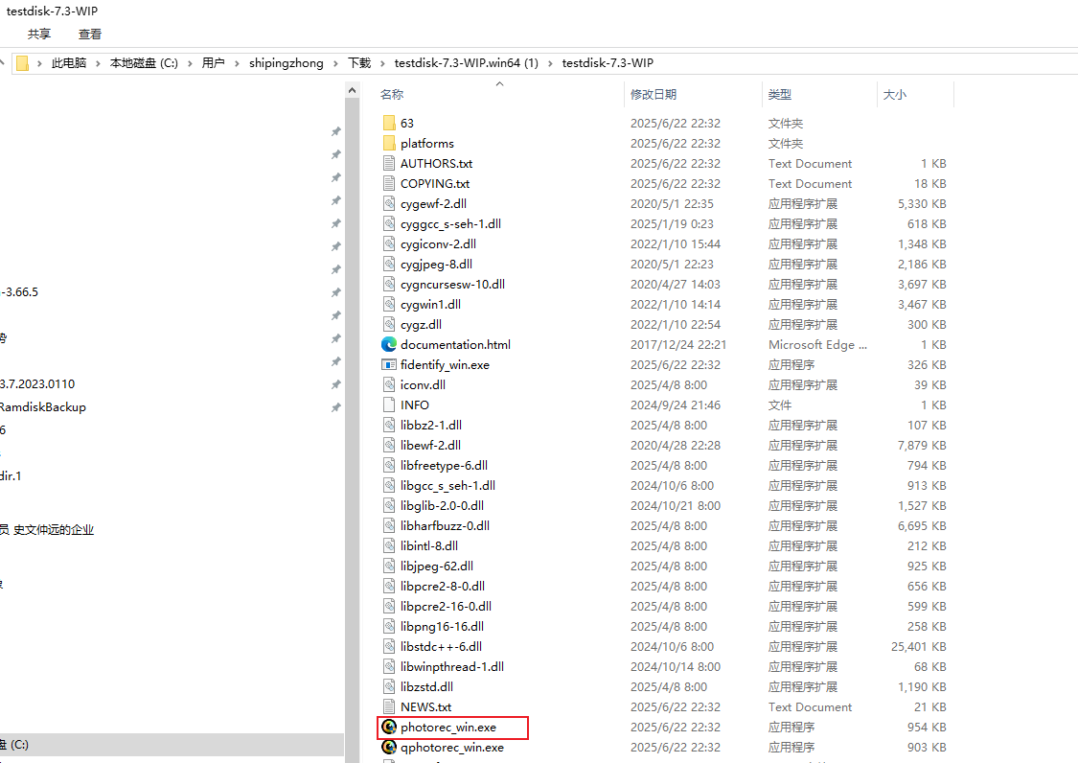Viewport: 1078px width, 763px height.
Task: Select the qphotorec_win.exe application icon
Action: pyautogui.click(x=389, y=747)
